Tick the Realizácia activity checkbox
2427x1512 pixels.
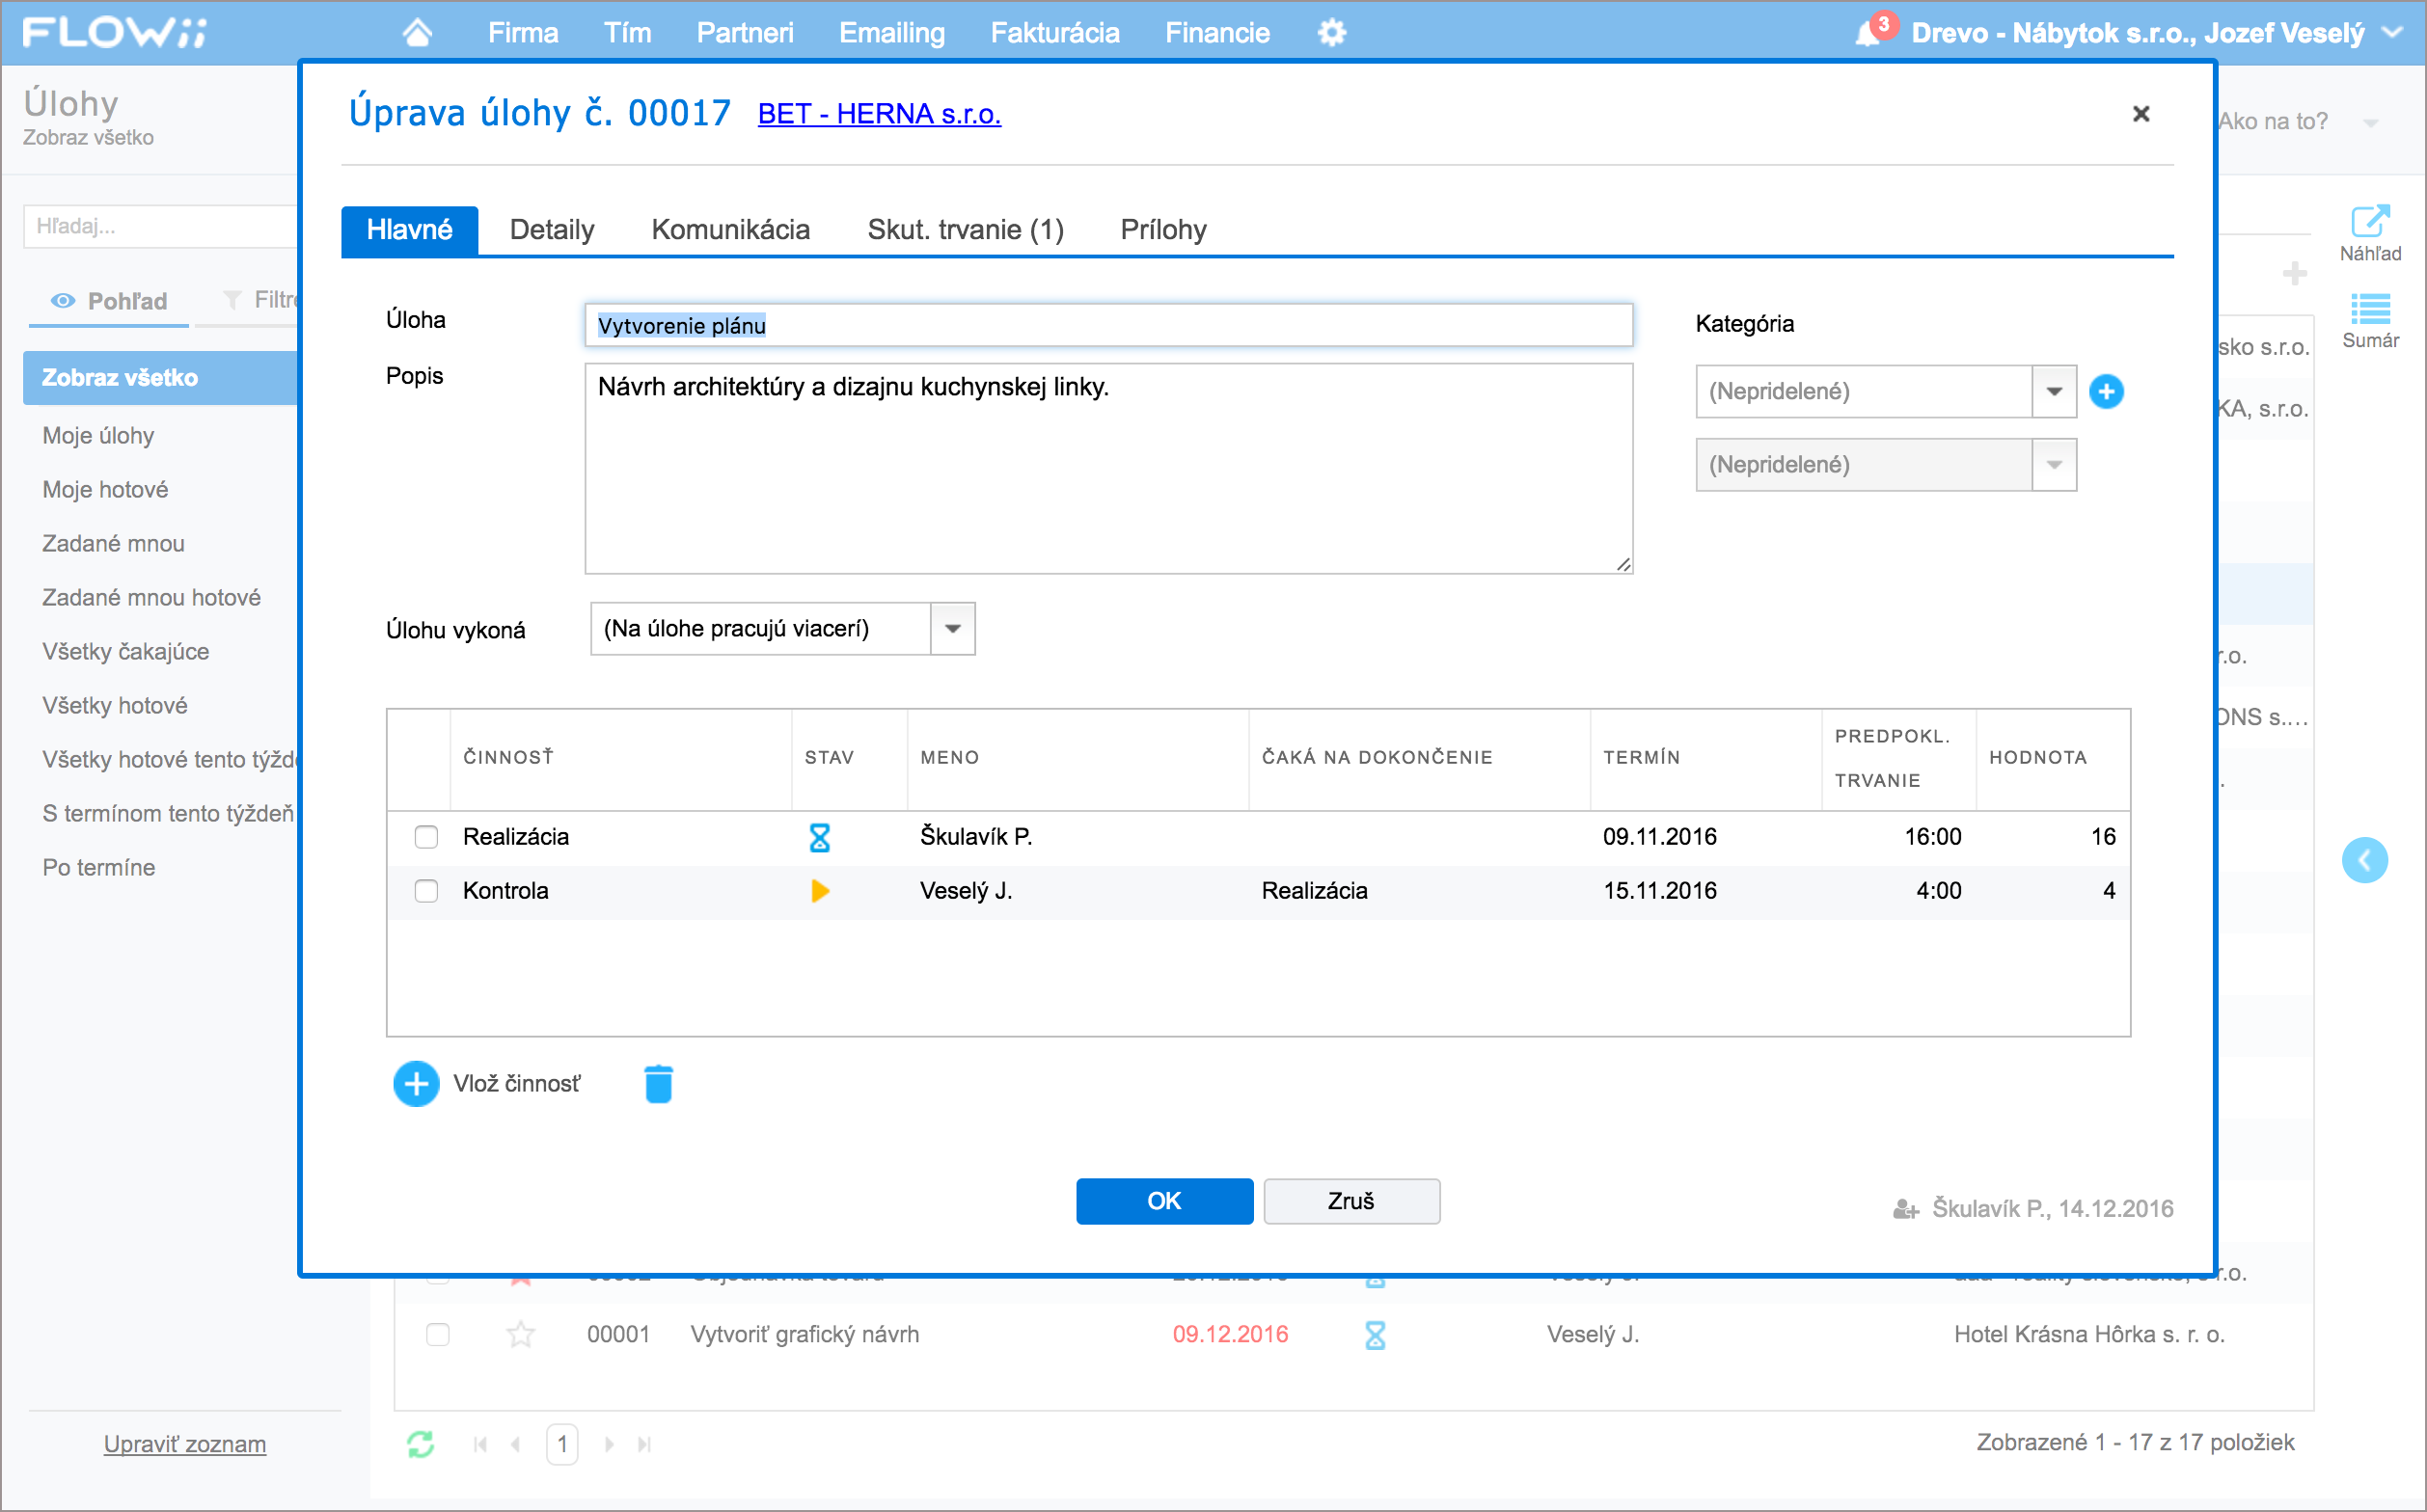click(426, 837)
